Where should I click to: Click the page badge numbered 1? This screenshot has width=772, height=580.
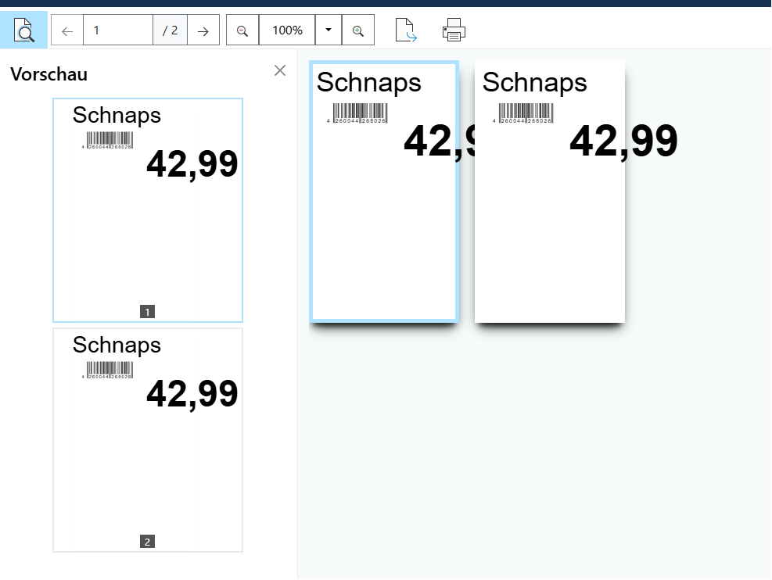(x=147, y=312)
